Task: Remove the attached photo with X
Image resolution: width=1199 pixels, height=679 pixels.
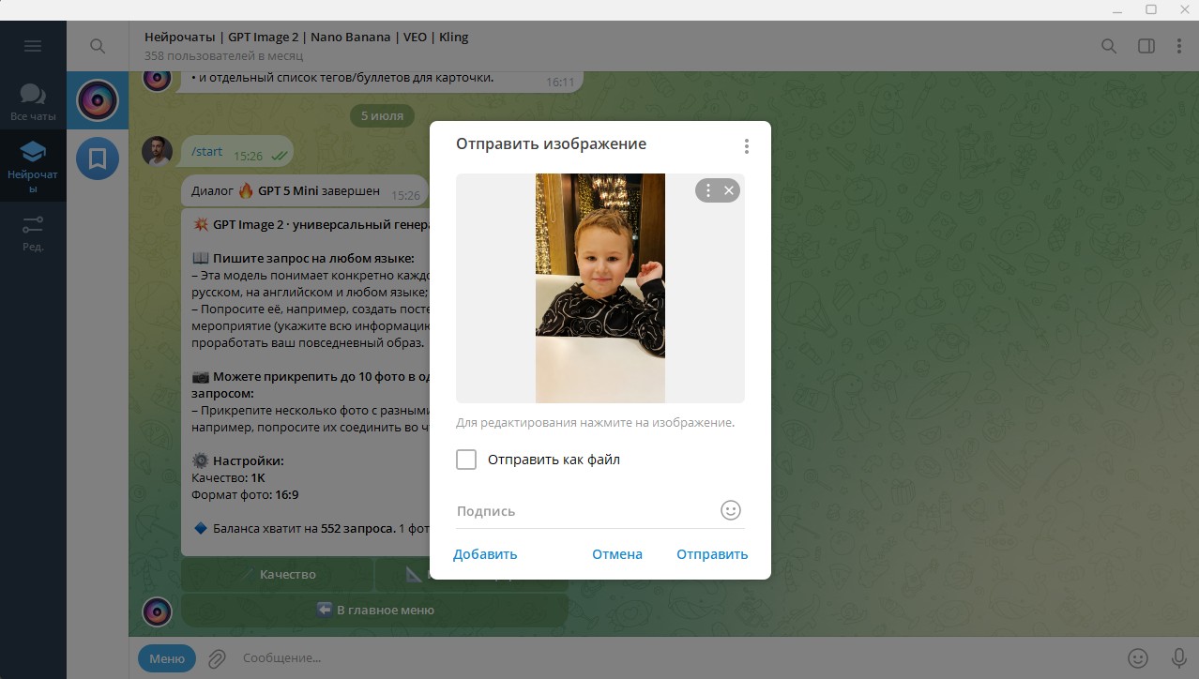Action: tap(729, 190)
